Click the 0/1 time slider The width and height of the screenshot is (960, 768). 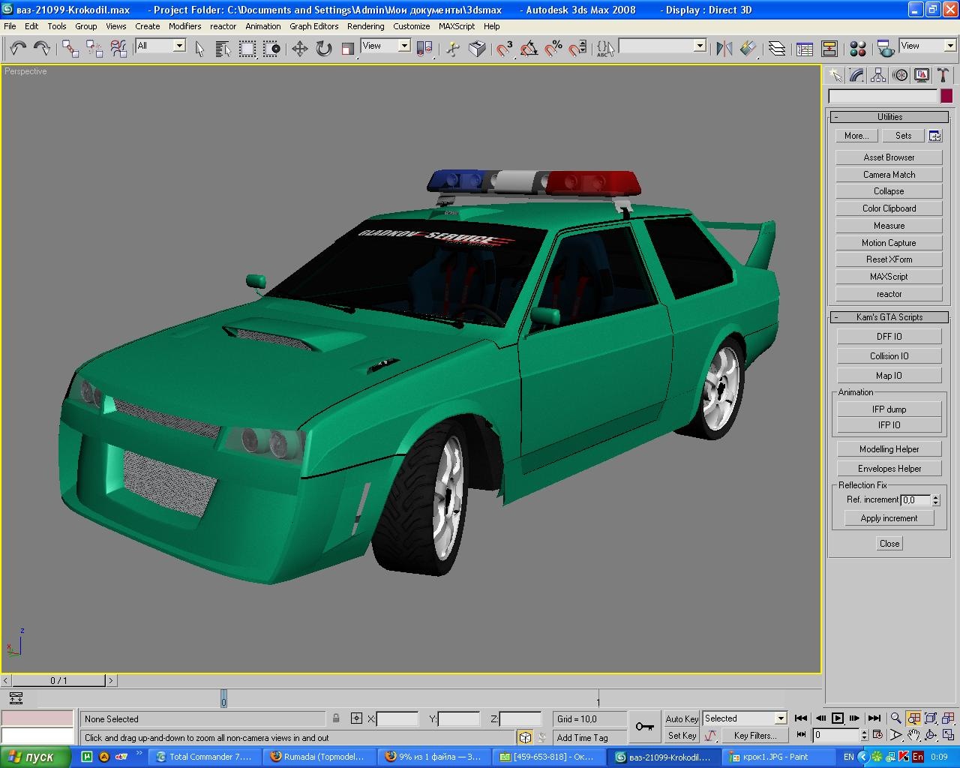coord(58,681)
